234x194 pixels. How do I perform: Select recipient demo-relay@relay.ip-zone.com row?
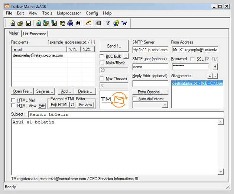pos(53,55)
